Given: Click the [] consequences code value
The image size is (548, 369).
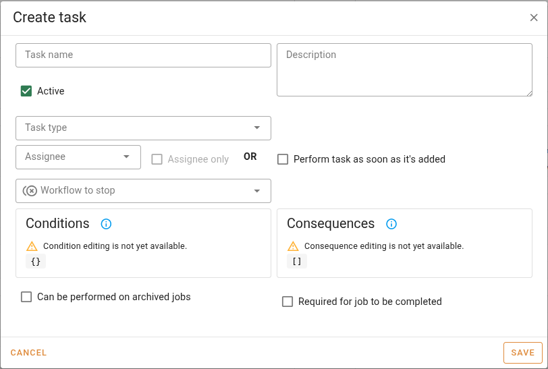Looking at the screenshot, I should 297,261.
